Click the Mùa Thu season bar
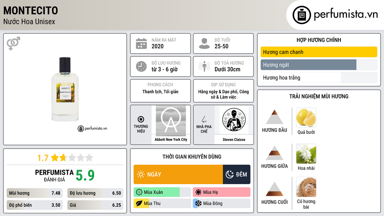This screenshot has width=384, height=216. 162,203
